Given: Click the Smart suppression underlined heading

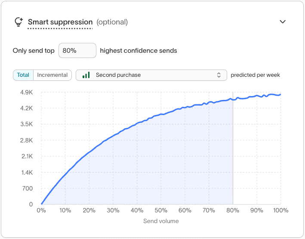Looking at the screenshot, I should (x=60, y=22).
